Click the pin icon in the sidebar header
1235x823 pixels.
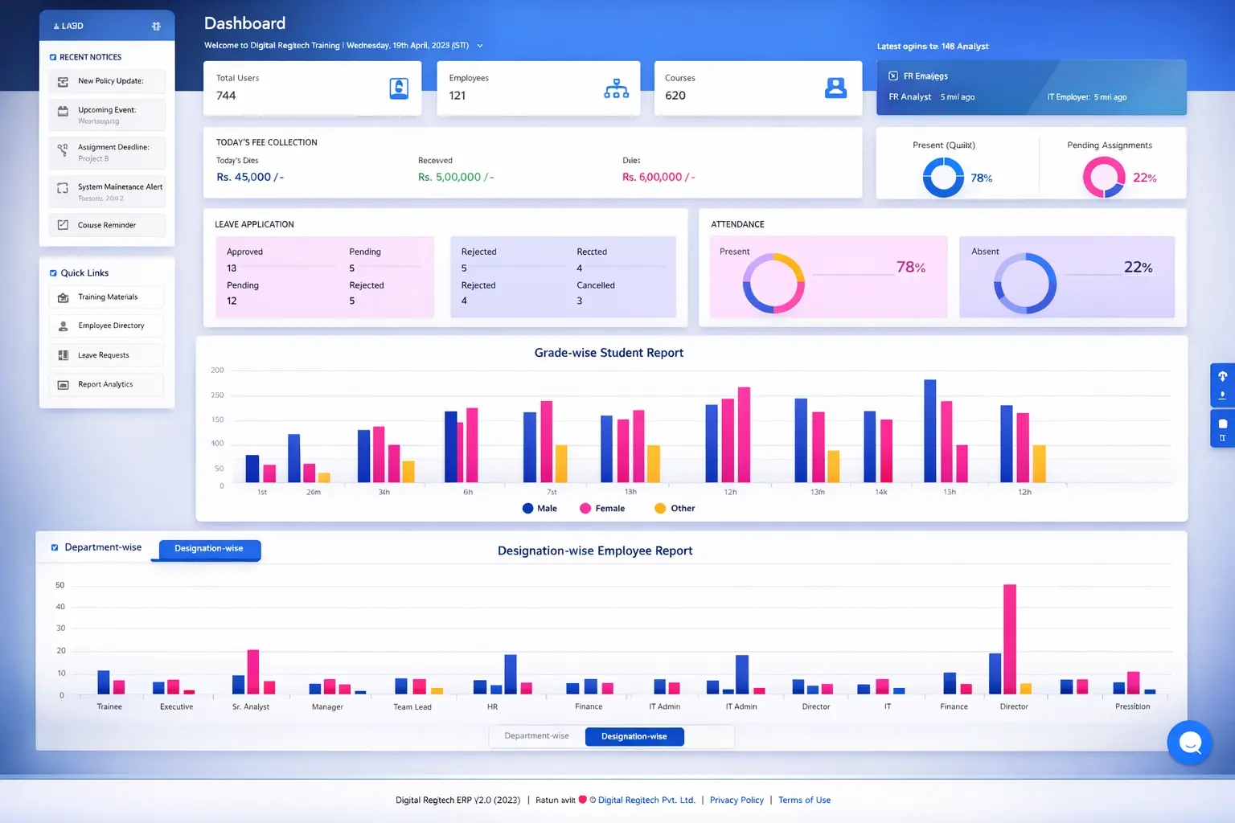coord(156,25)
